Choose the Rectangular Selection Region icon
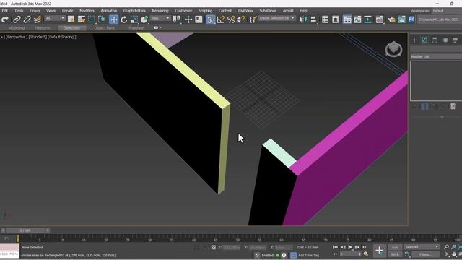 (92, 19)
